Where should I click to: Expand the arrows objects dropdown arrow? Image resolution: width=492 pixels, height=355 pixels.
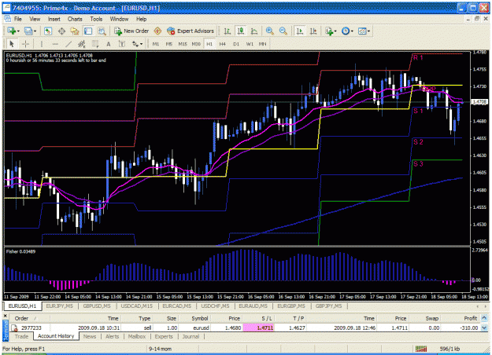click(142, 45)
